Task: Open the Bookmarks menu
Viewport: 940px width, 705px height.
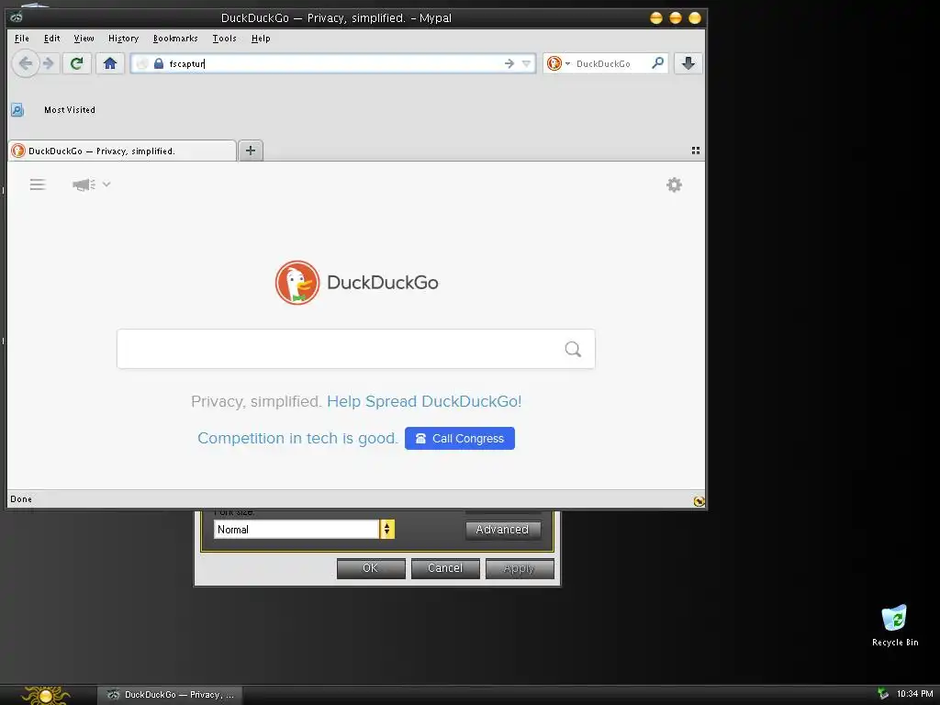Action: tap(175, 39)
